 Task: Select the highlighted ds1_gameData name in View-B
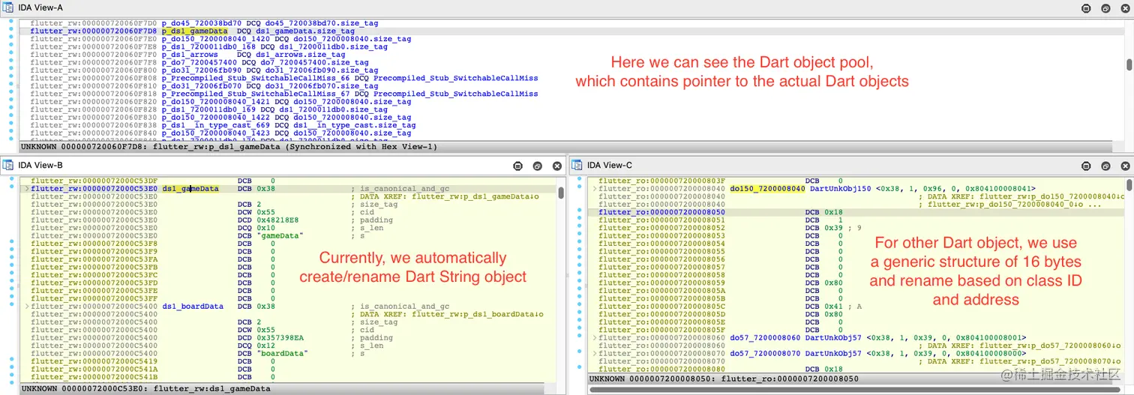point(190,189)
